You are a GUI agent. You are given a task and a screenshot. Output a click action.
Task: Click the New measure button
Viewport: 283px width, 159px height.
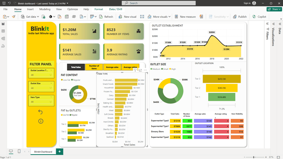pos(185,17)
